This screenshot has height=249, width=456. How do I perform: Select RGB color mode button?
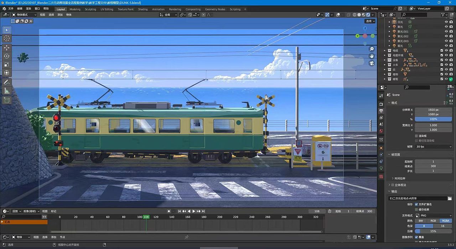pyautogui.click(x=433, y=221)
